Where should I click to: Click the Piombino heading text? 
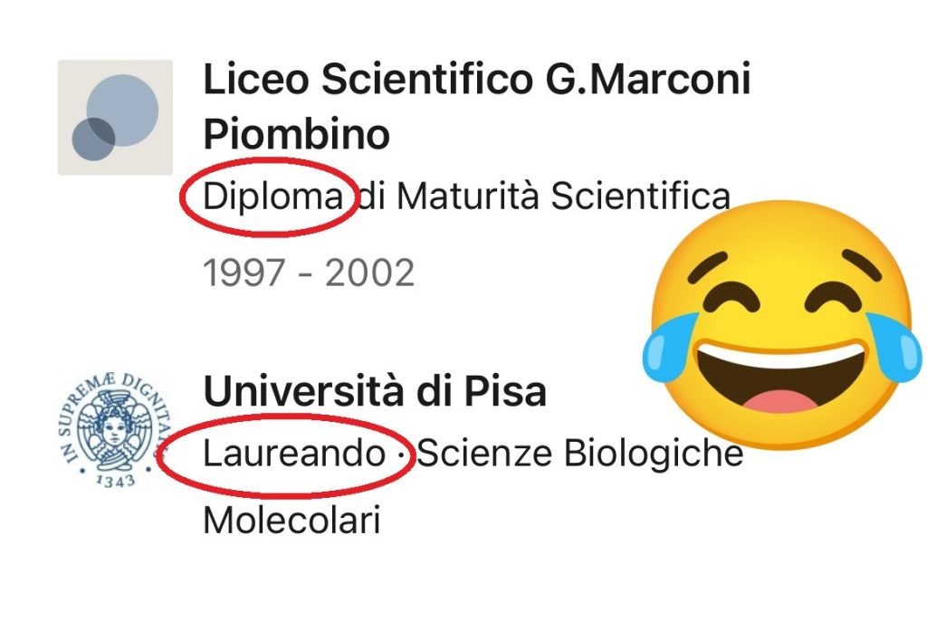(x=296, y=135)
